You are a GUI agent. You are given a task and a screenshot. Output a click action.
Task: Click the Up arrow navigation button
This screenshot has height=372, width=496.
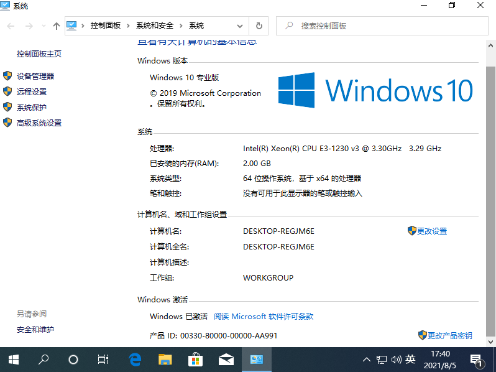coord(57,26)
